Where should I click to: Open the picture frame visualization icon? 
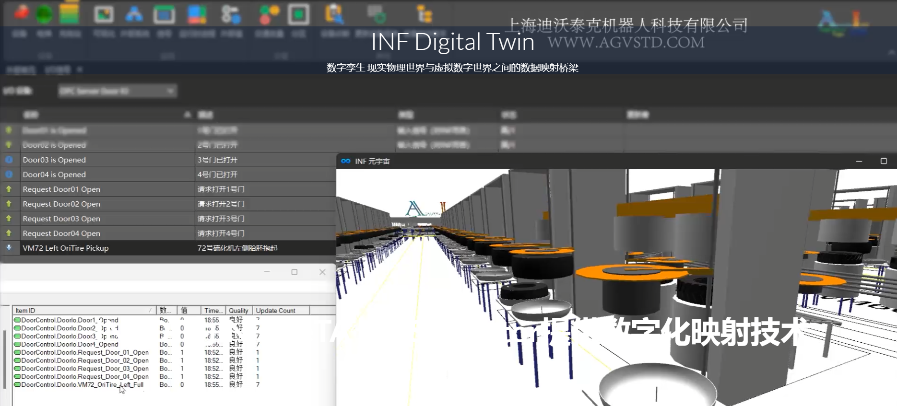click(x=104, y=14)
